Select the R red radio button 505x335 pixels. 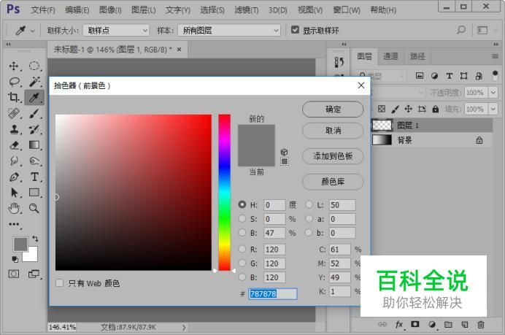[x=242, y=249]
